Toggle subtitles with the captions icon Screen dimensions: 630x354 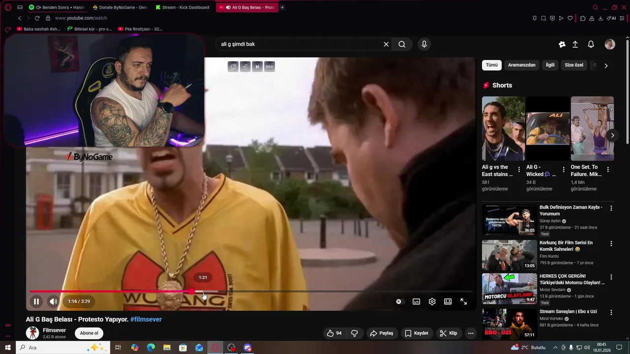coord(416,301)
